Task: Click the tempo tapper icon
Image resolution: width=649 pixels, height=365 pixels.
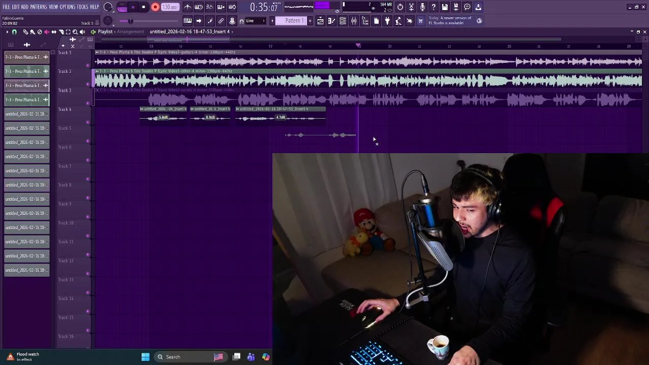Action: tap(399, 21)
